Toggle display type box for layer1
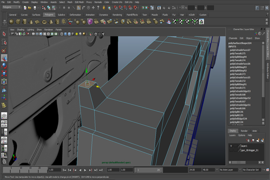This screenshot has height=180, width=270. [235, 146]
